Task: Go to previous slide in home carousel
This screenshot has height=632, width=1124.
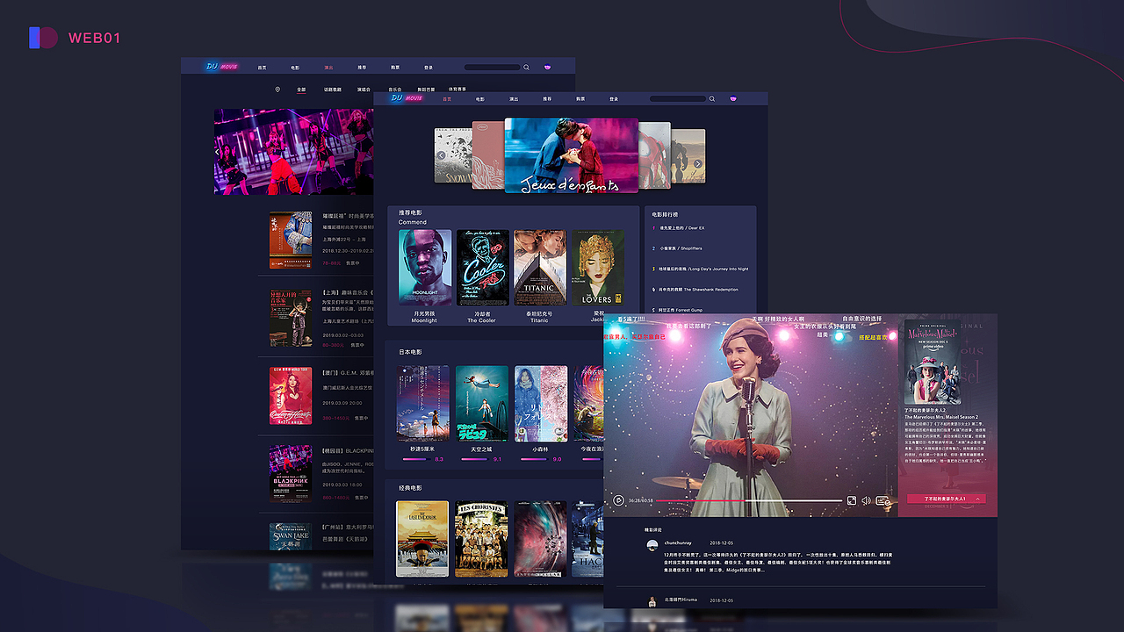Action: (x=442, y=155)
